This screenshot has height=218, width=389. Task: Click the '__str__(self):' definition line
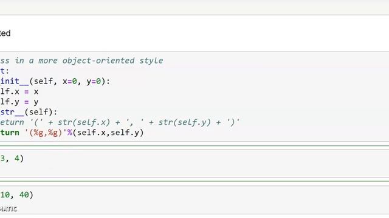29,112
